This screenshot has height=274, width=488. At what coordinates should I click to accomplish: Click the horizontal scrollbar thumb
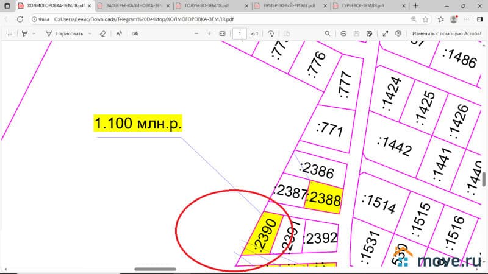[x=155, y=269]
